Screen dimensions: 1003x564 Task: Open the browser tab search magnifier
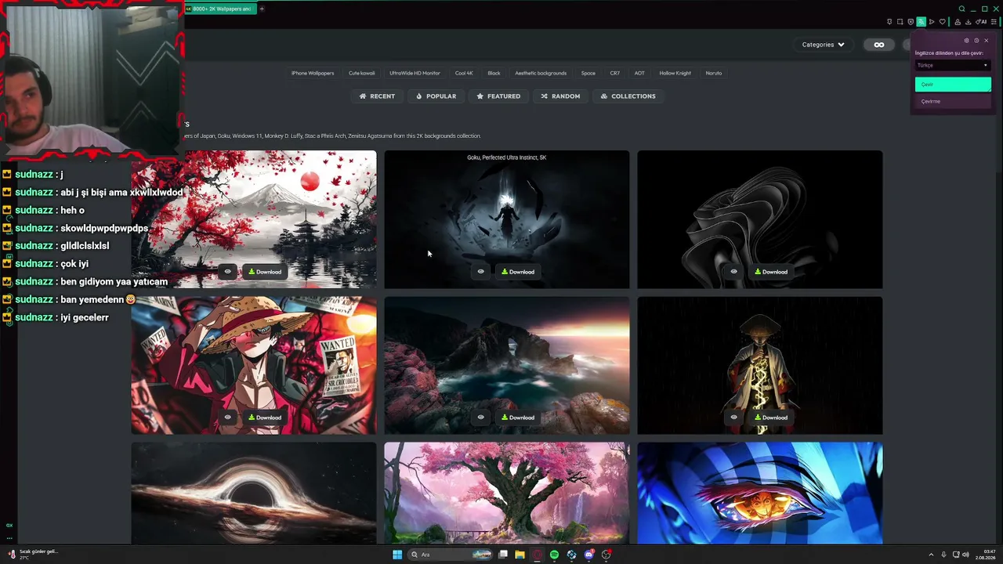(x=961, y=9)
